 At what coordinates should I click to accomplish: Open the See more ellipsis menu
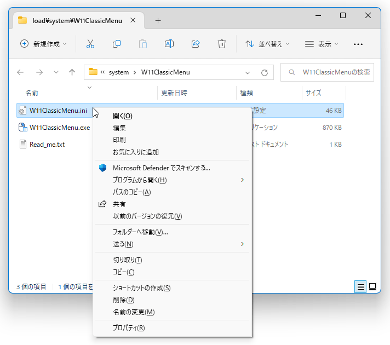tap(358, 44)
